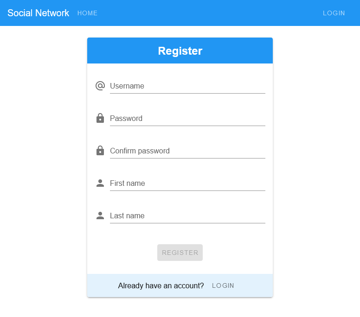
Task: Click the lock icon beside Confirm password
Action: click(x=100, y=151)
